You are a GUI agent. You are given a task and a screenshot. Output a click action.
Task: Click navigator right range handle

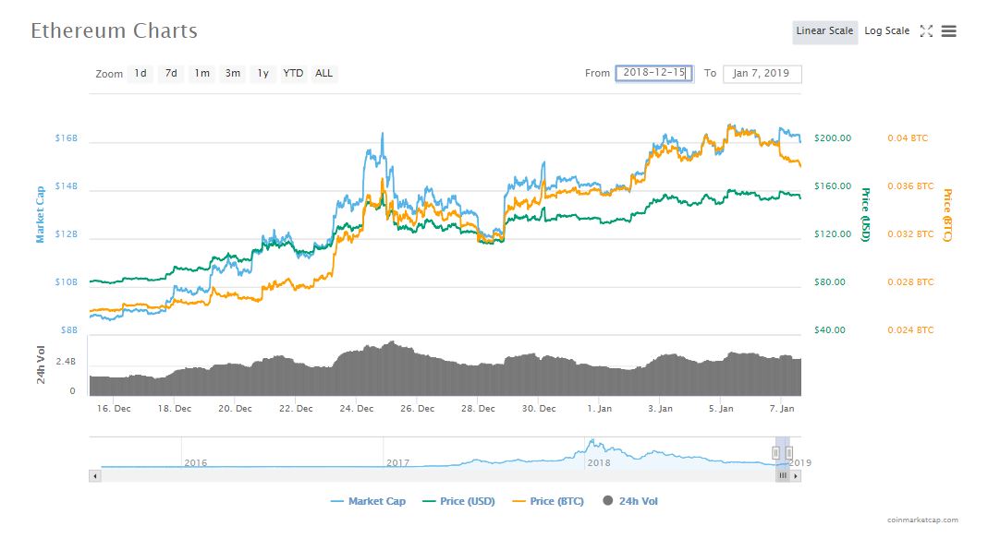pos(789,453)
